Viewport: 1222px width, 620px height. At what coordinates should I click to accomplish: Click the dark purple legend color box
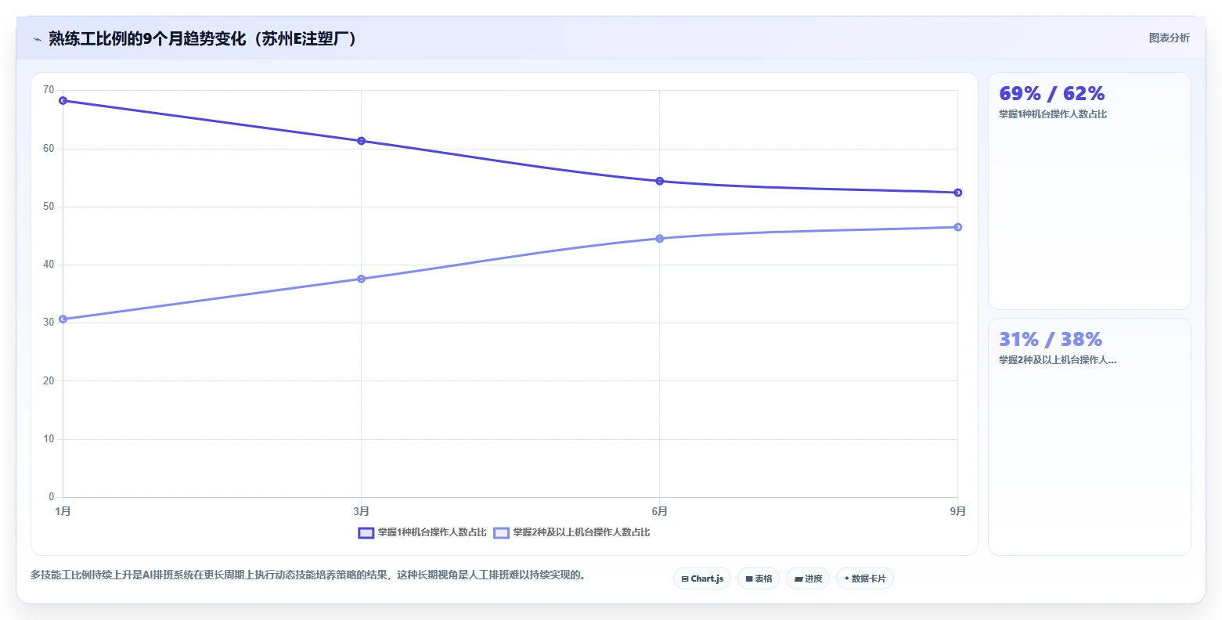[x=366, y=532]
